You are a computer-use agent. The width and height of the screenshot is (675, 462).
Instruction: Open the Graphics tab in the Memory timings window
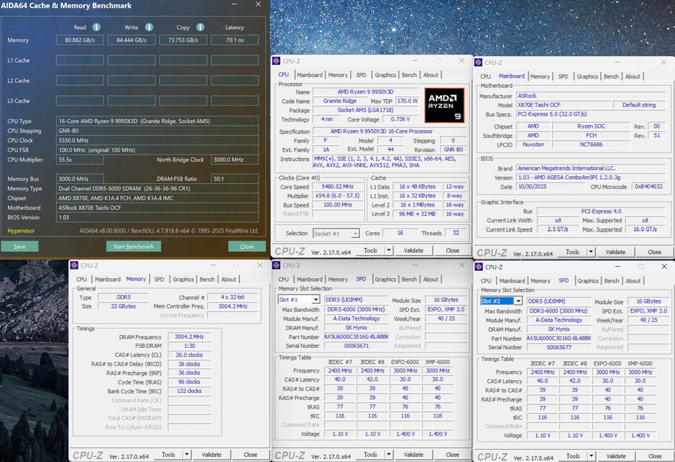click(x=183, y=279)
